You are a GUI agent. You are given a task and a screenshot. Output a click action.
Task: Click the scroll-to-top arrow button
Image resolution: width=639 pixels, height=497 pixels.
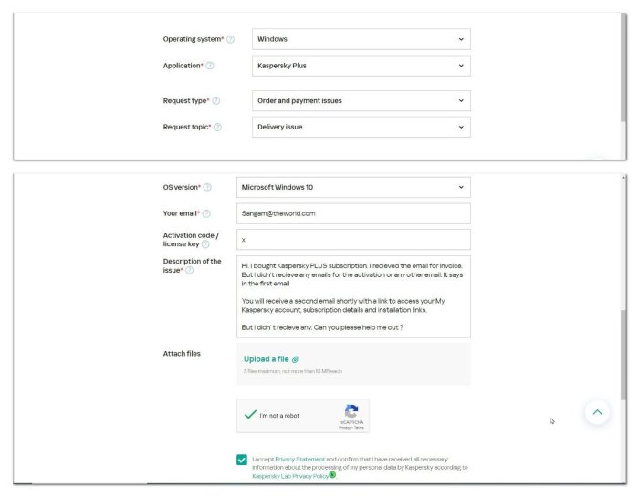pyautogui.click(x=597, y=412)
